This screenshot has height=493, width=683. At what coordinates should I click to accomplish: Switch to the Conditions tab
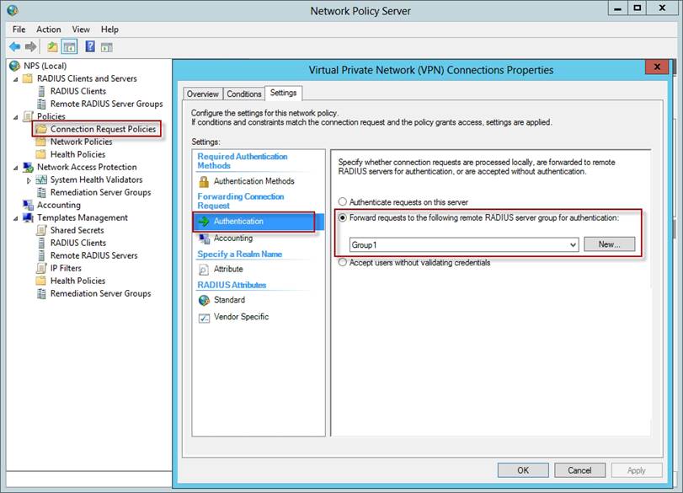tap(244, 94)
